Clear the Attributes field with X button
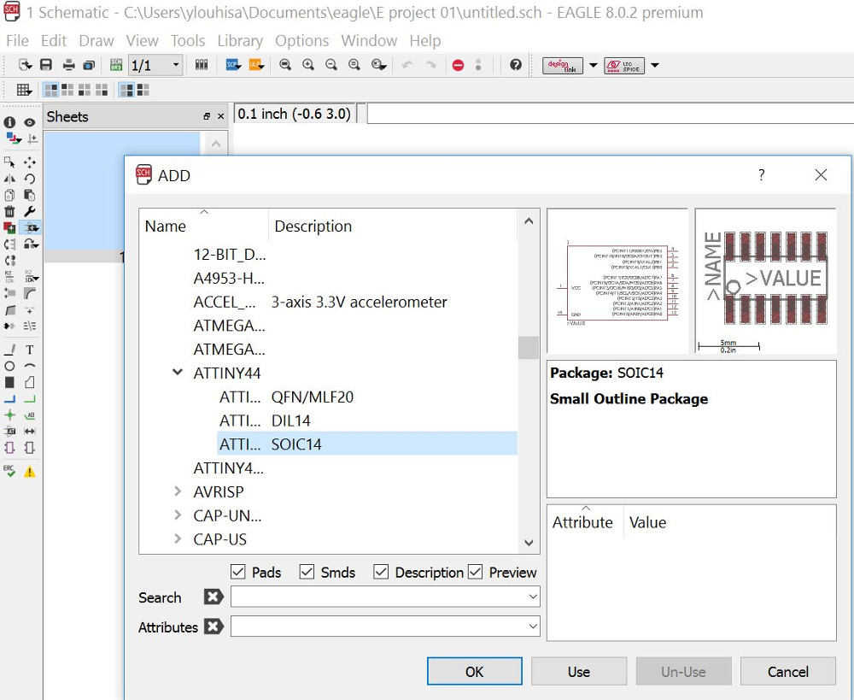The width and height of the screenshot is (854, 700). click(x=213, y=626)
